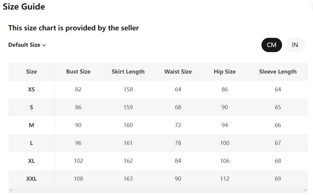Click the Size Guide heading
This screenshot has width=313, height=195.
point(24,7)
